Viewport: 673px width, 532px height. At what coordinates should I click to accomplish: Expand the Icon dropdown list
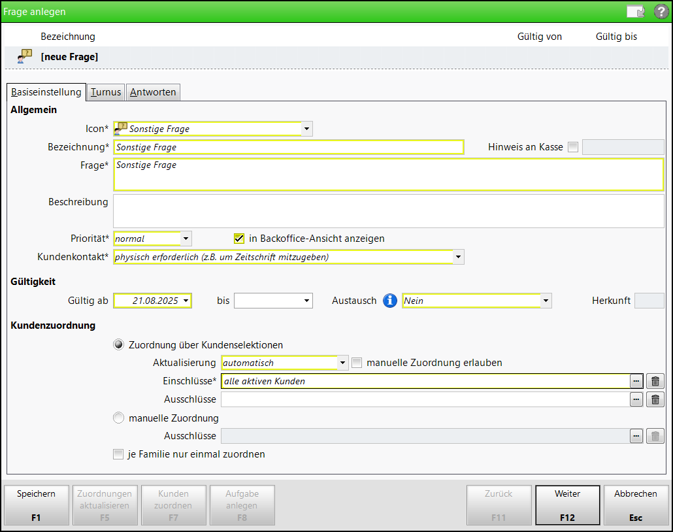tap(306, 129)
